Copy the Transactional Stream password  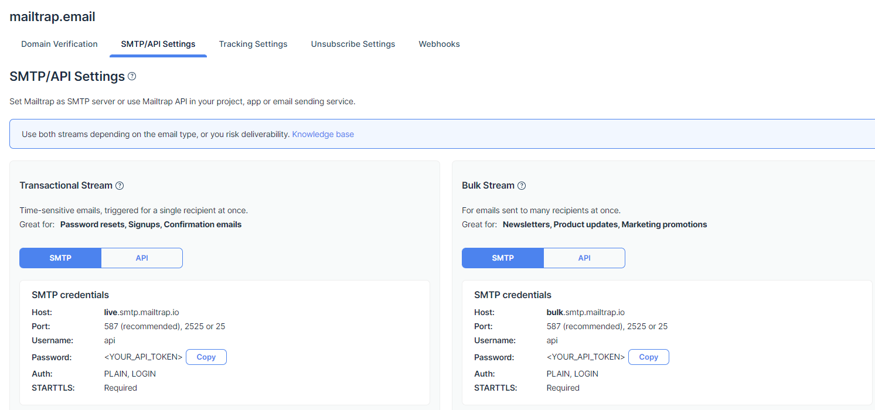click(206, 357)
